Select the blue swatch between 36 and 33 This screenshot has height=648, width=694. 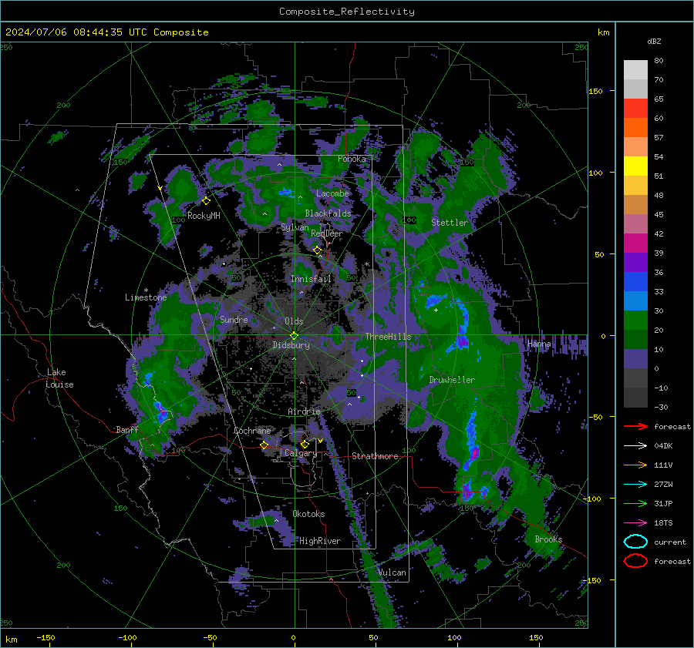(635, 281)
